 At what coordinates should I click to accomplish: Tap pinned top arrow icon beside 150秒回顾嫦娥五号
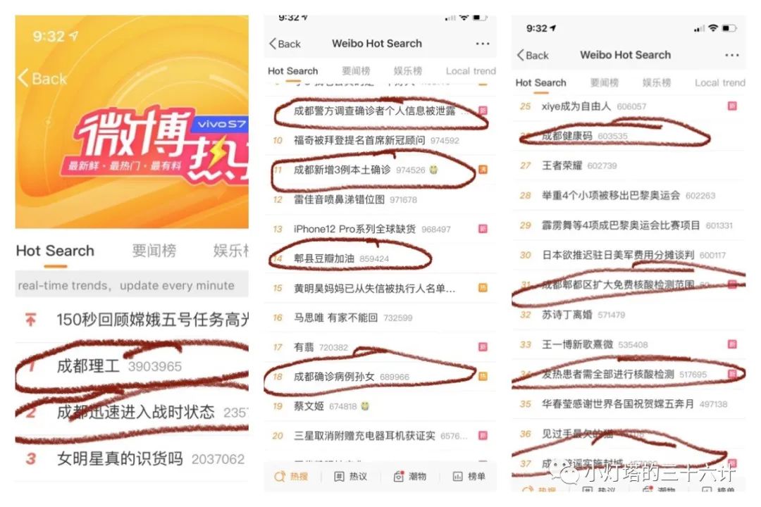click(x=30, y=320)
